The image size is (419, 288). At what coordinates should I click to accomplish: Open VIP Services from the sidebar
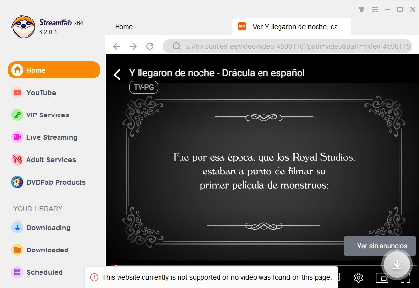(47, 115)
